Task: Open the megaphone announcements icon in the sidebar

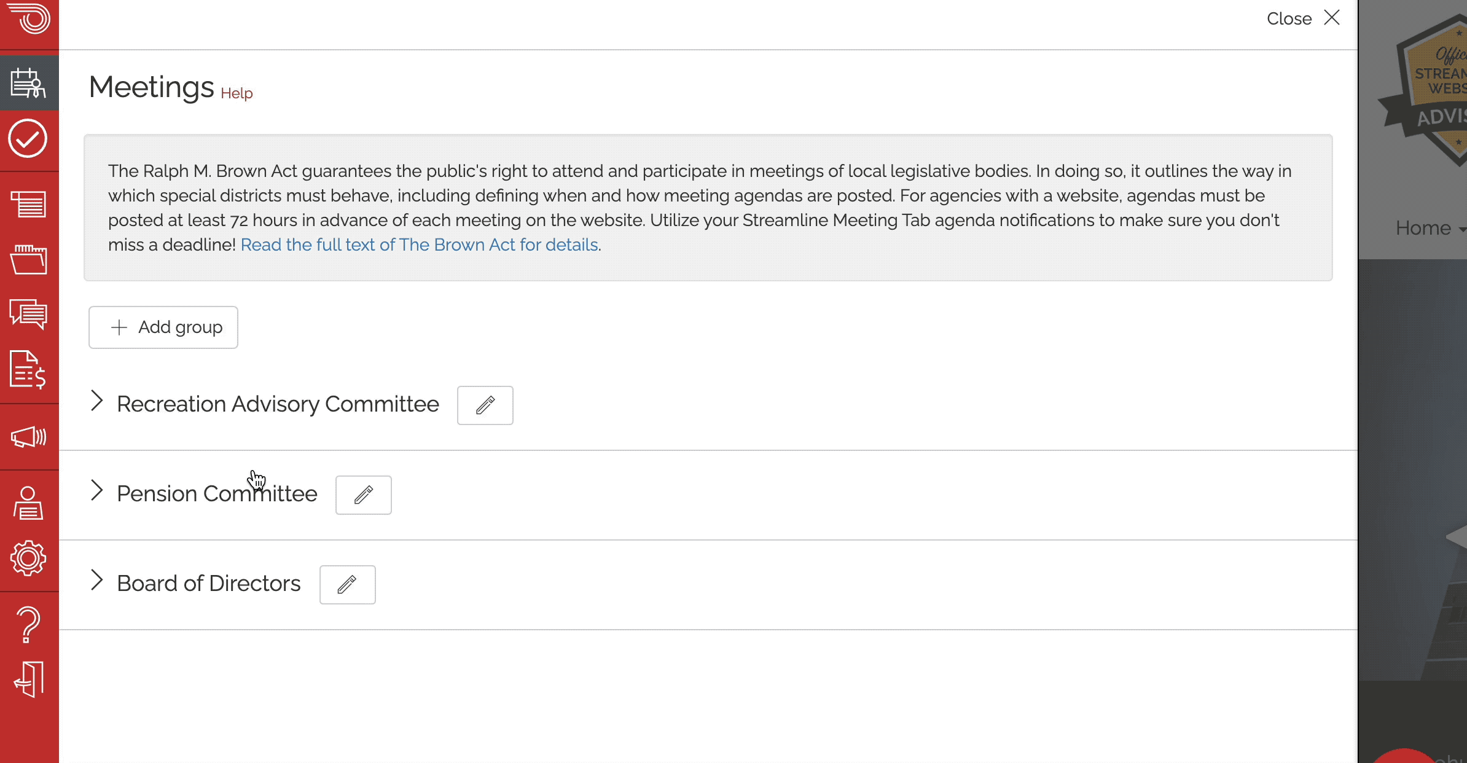Action: [28, 437]
